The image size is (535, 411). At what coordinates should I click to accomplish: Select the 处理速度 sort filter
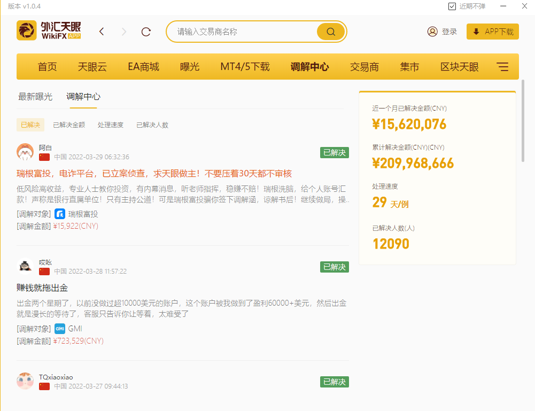click(111, 125)
